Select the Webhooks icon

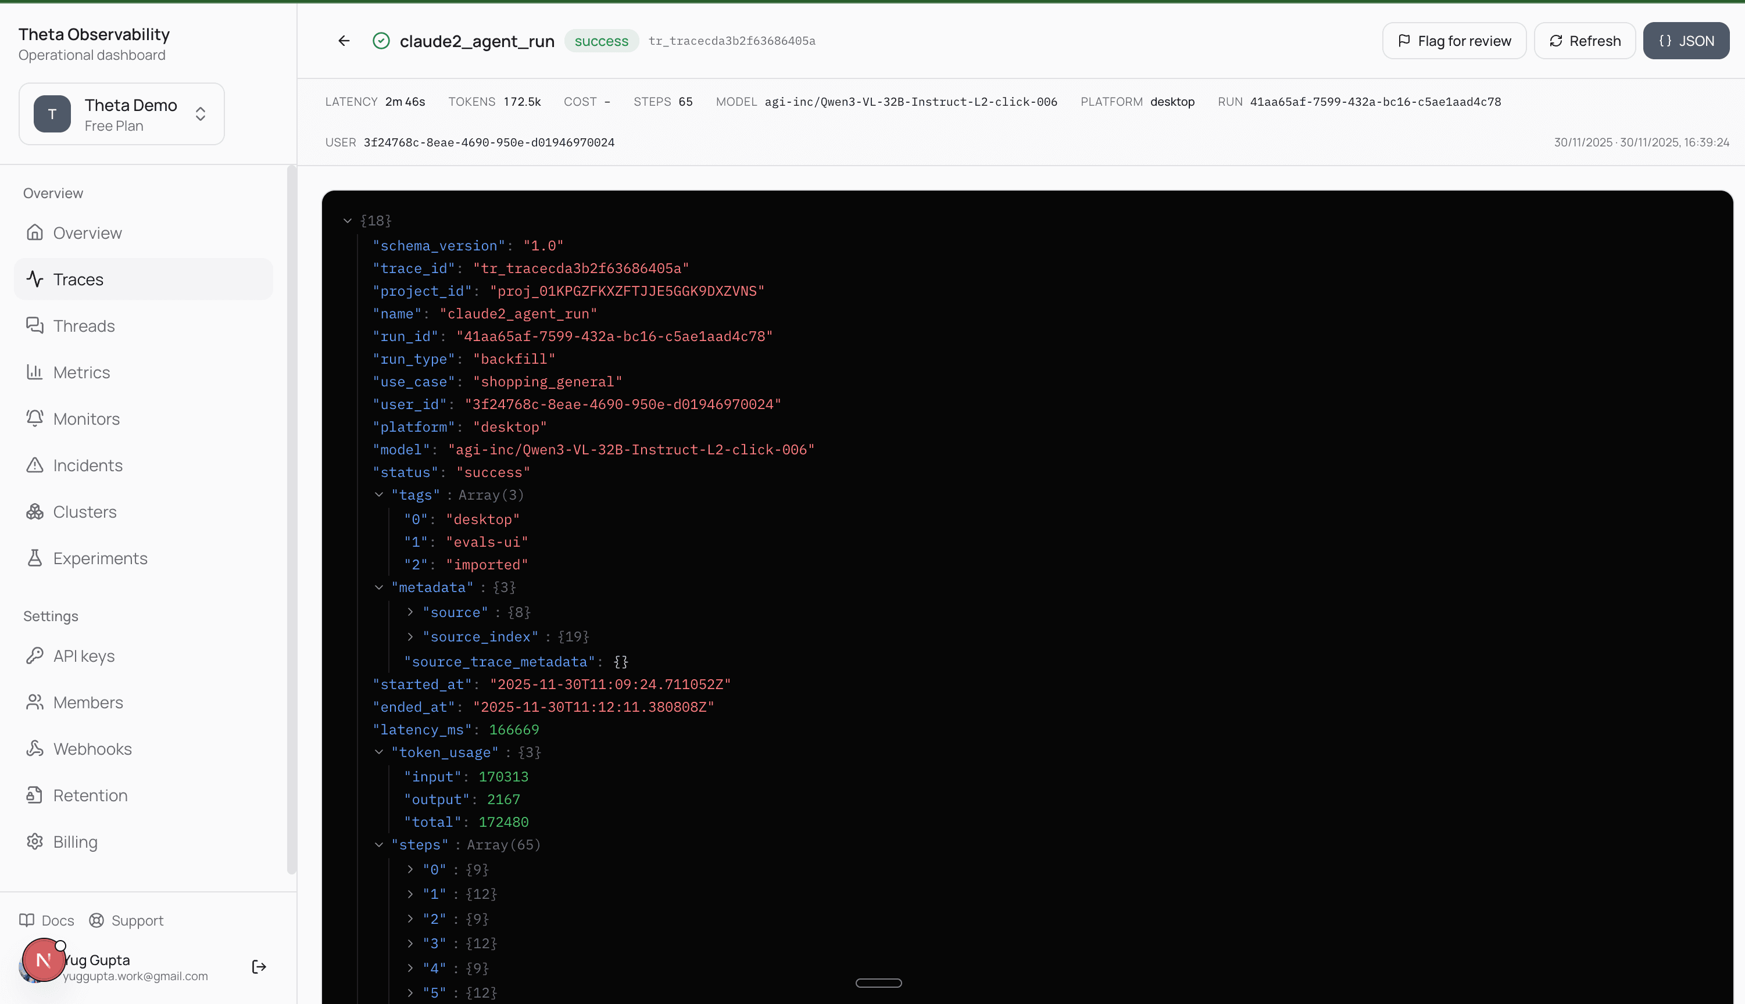click(35, 749)
